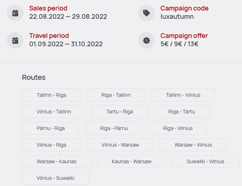Pick the Warsaw - Kaunas route
Image resolution: width=242 pixels, height=186 pixels.
(x=57, y=161)
